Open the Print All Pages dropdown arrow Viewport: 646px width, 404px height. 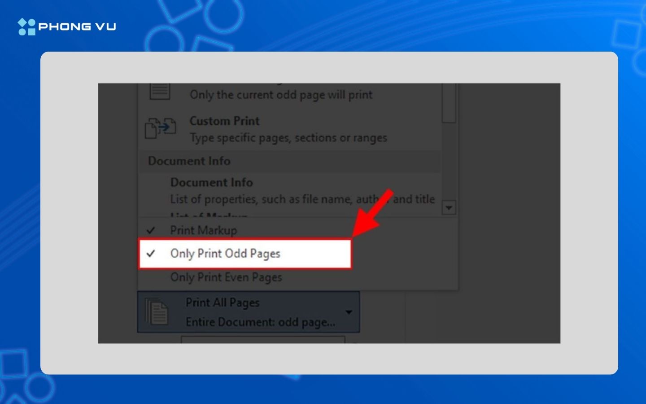[x=349, y=313]
